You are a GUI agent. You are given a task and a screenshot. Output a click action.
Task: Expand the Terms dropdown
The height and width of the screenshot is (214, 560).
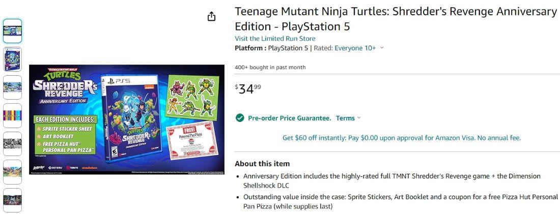(348, 118)
